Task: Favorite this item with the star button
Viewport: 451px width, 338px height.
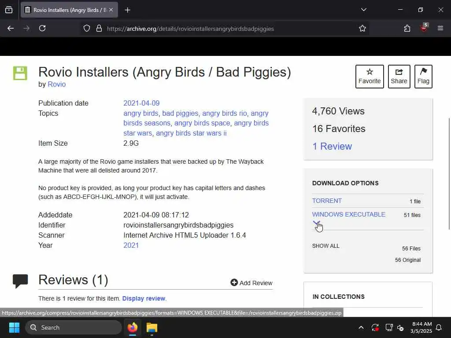Action: pos(370,77)
